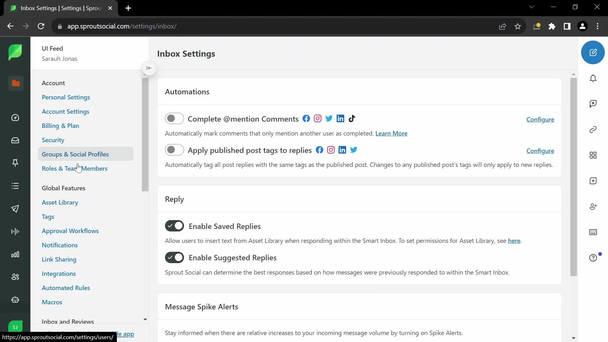Image resolution: width=608 pixels, height=342 pixels.
Task: Select the notifications bell icon
Action: 593,78
